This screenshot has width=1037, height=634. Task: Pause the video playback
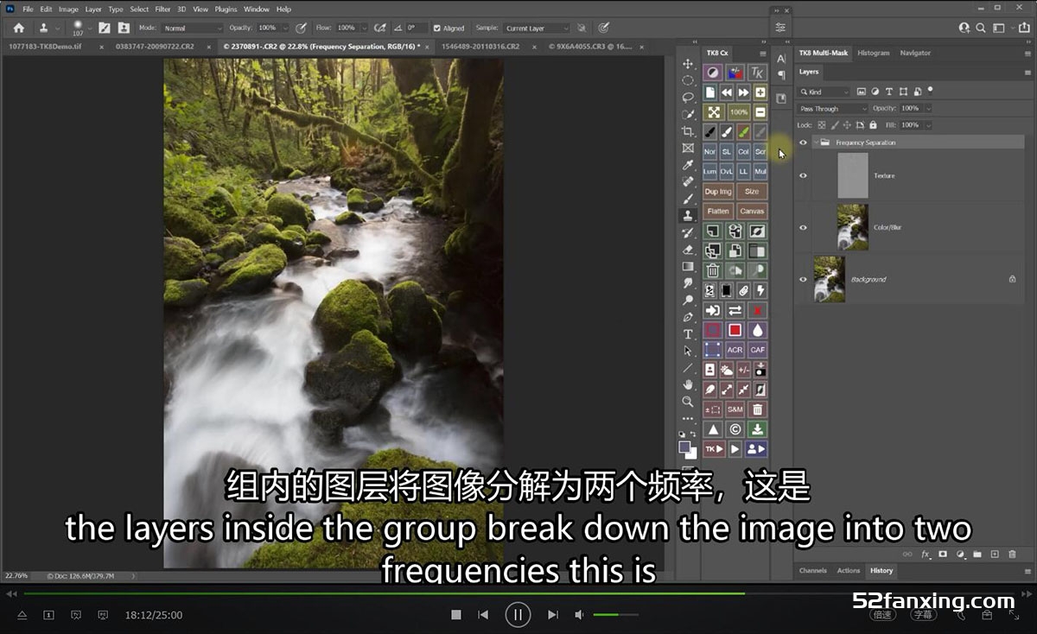[x=518, y=615]
